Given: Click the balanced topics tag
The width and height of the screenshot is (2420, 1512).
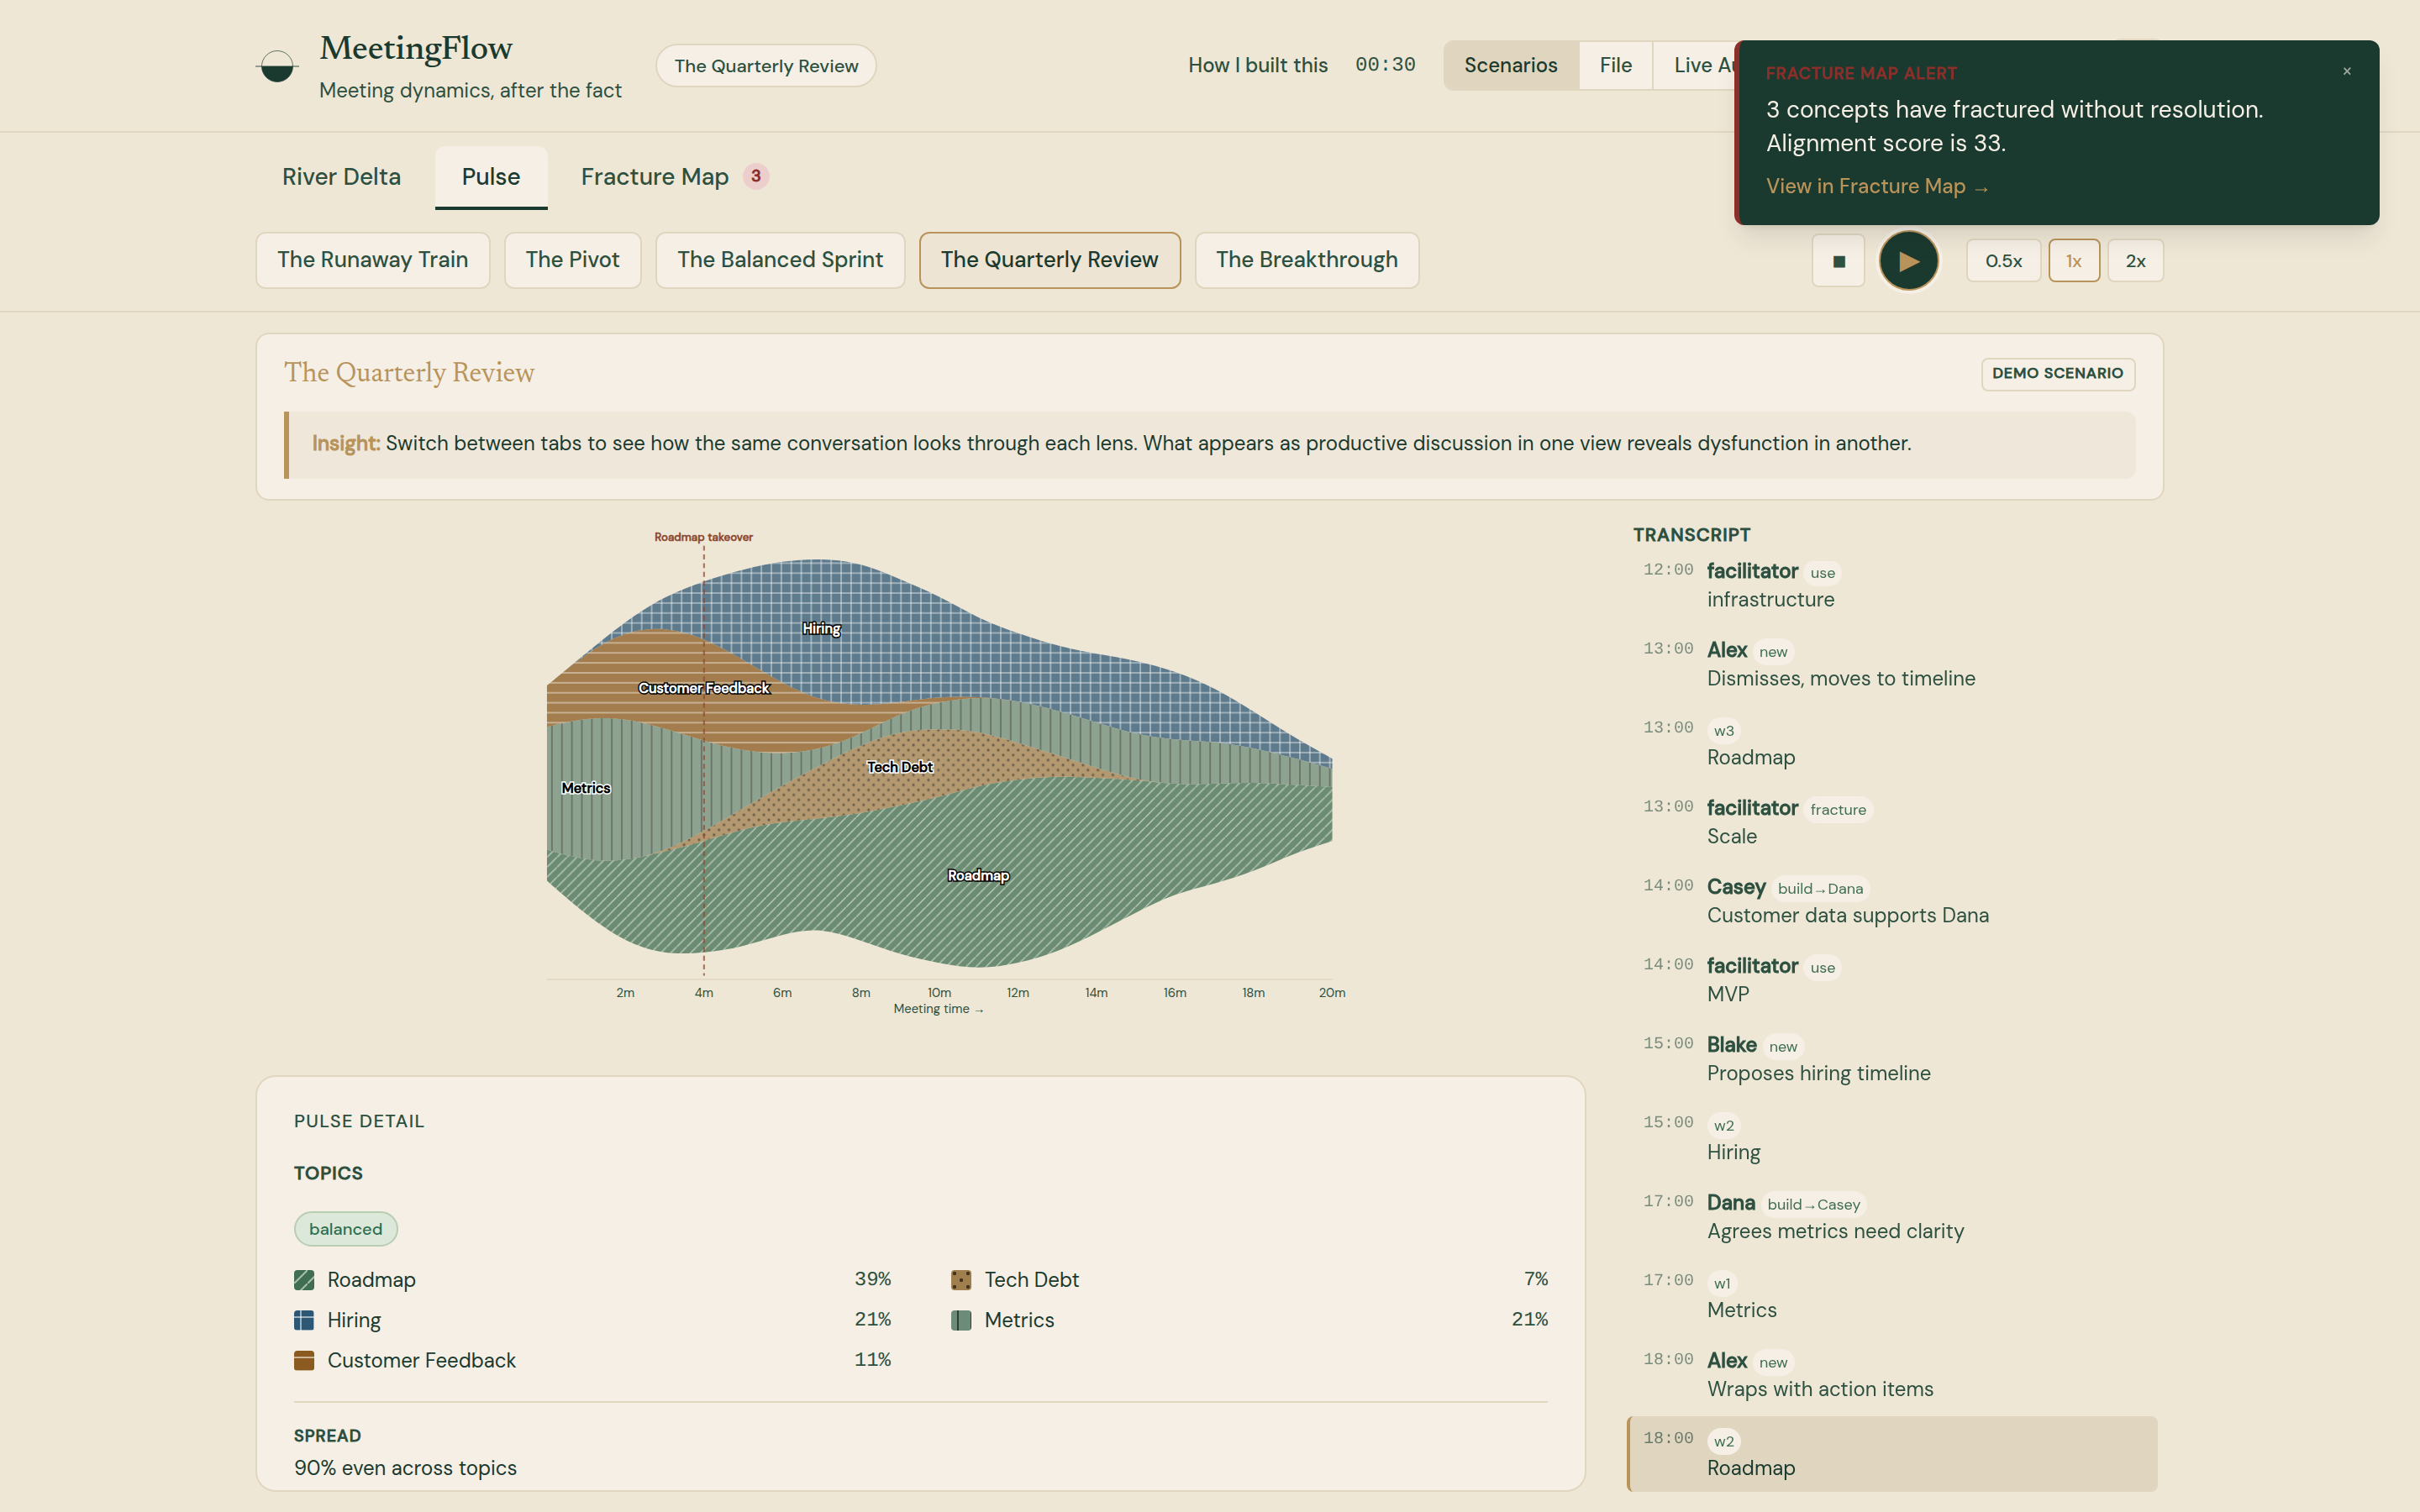Looking at the screenshot, I should pos(345,1229).
